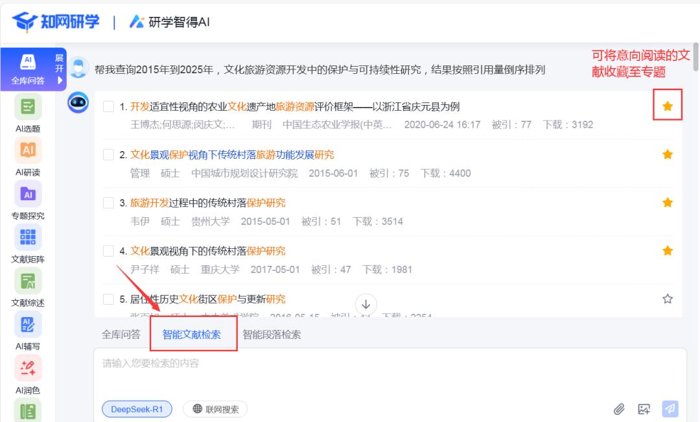
Task: Click download count 下载: 3514
Action: [x=378, y=222]
